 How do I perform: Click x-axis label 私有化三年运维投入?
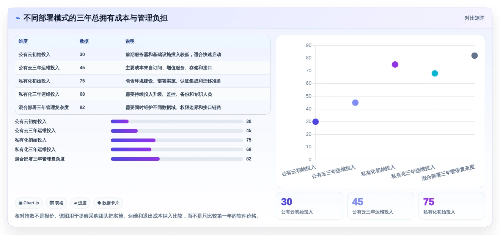tap(413, 171)
